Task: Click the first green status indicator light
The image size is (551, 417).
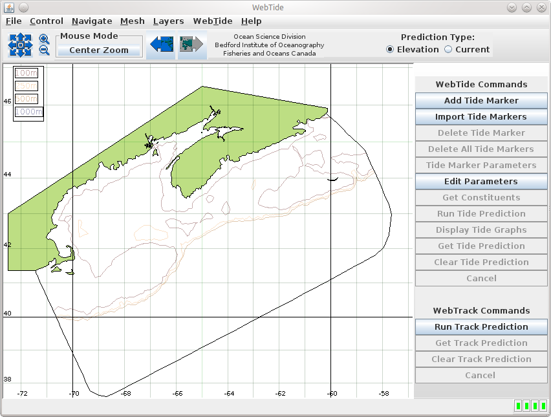Action: point(518,406)
